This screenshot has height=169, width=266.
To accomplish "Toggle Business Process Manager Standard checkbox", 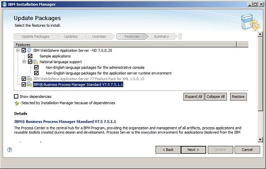I will [x=24, y=84].
